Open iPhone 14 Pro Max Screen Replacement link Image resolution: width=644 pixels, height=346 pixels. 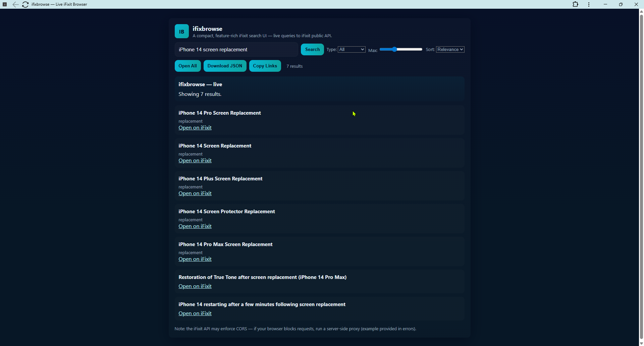point(195,259)
